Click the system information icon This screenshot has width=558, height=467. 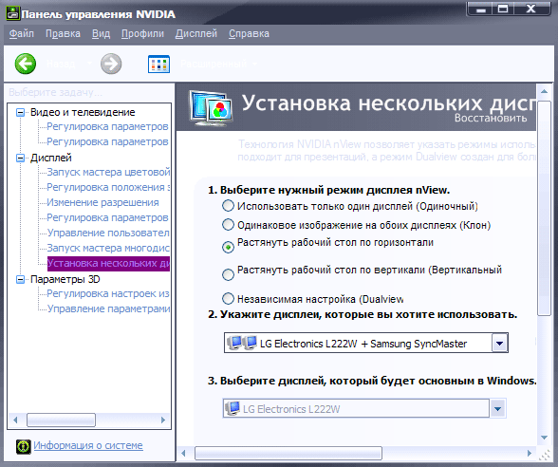click(x=24, y=446)
